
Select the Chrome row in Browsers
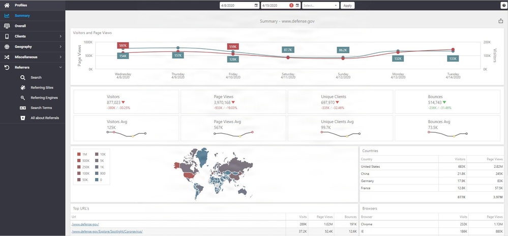coord(432,224)
